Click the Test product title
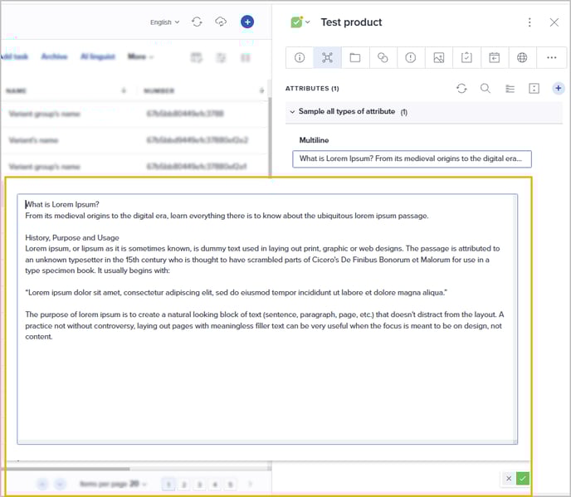 pos(351,22)
